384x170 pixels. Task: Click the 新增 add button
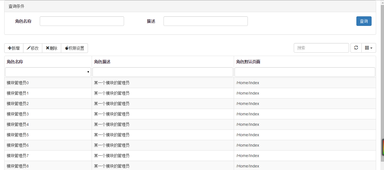tap(14, 48)
